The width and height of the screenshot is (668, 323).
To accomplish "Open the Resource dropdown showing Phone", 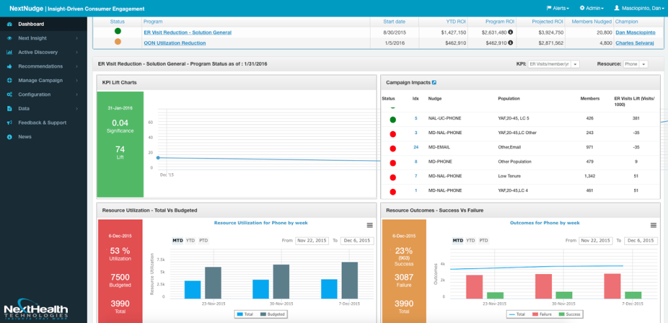I will [x=635, y=64].
